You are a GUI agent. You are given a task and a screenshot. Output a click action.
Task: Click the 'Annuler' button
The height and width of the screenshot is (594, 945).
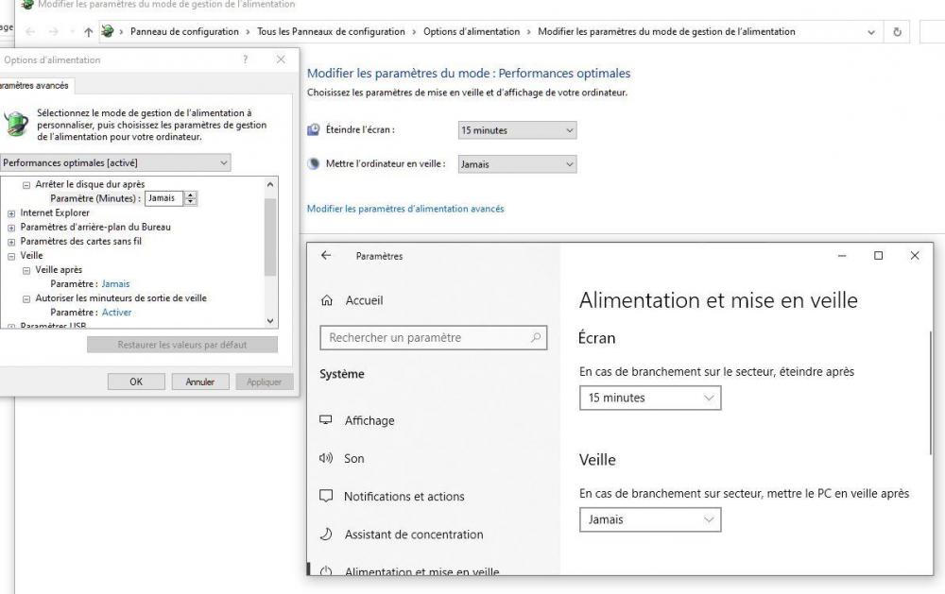(x=200, y=382)
